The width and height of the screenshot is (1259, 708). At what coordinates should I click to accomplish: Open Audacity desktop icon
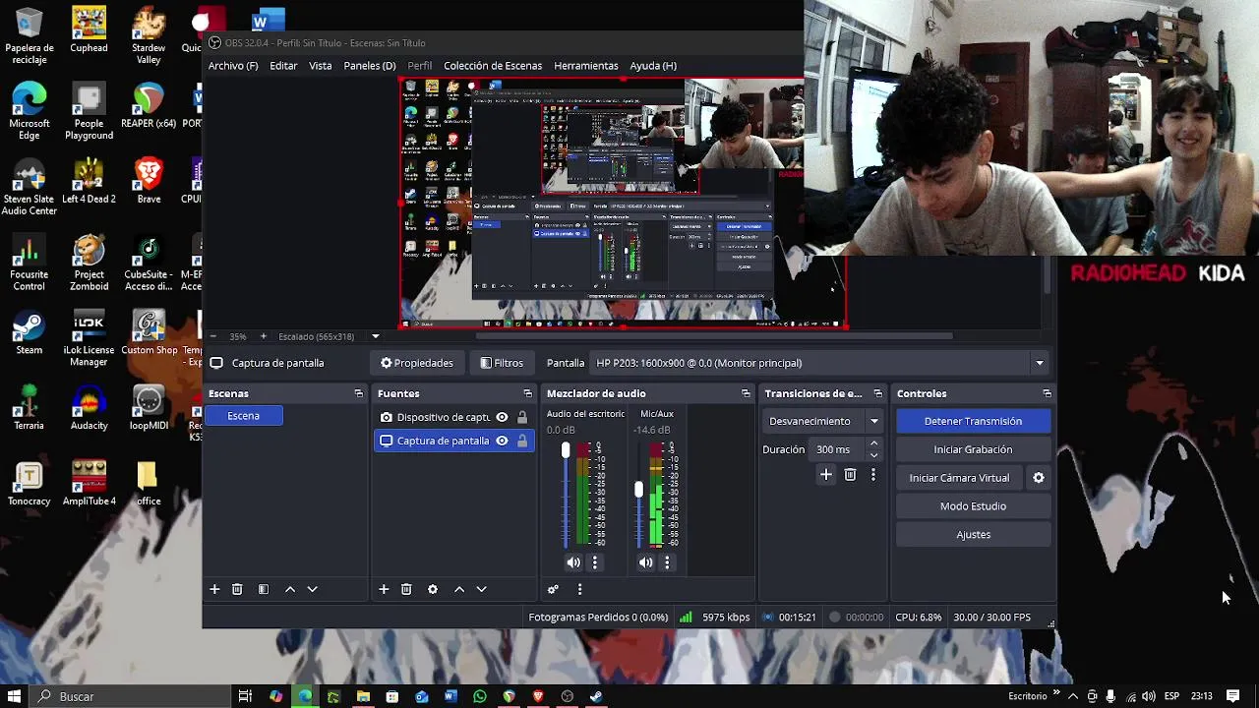[x=89, y=409]
